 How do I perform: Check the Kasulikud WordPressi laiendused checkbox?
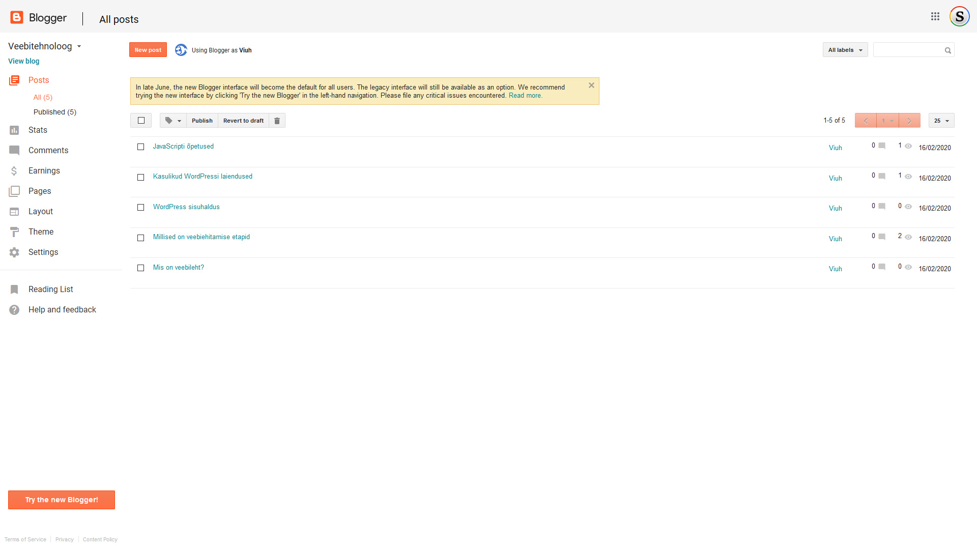click(x=141, y=178)
